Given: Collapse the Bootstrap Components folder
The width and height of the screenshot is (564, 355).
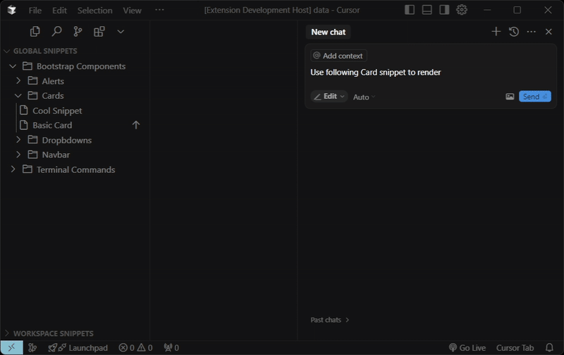Looking at the screenshot, I should (x=13, y=66).
